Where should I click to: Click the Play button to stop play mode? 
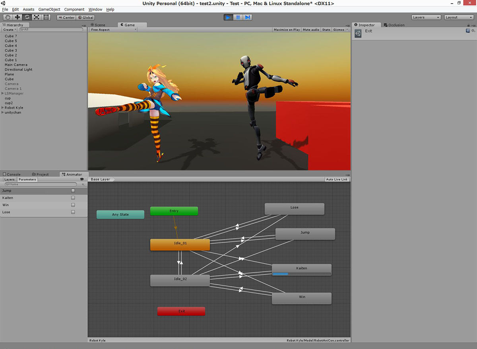(x=228, y=17)
